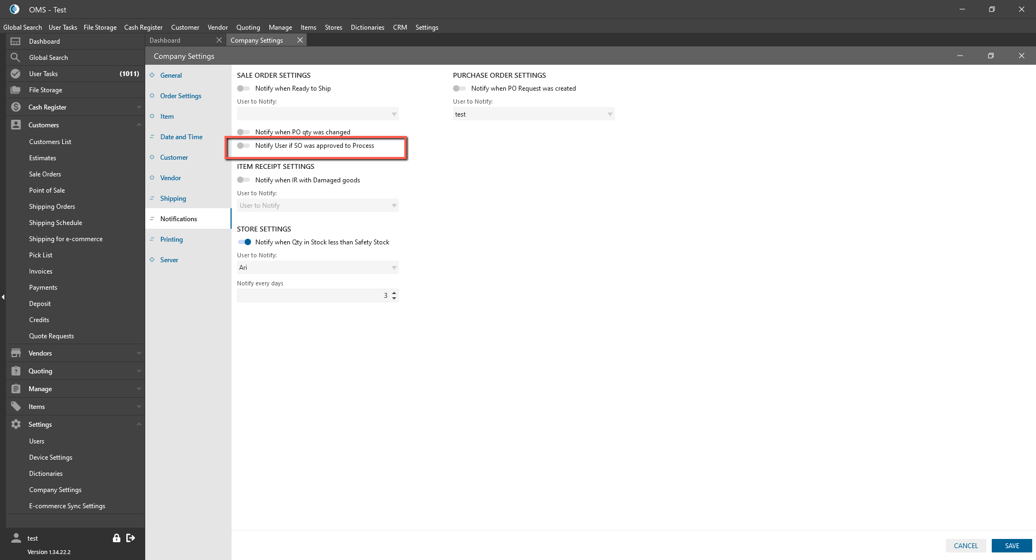Click the Global Search magnifier icon

pyautogui.click(x=16, y=58)
